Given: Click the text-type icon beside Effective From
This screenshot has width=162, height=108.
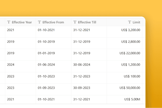Looking at the screenshot, I should point(39,22).
